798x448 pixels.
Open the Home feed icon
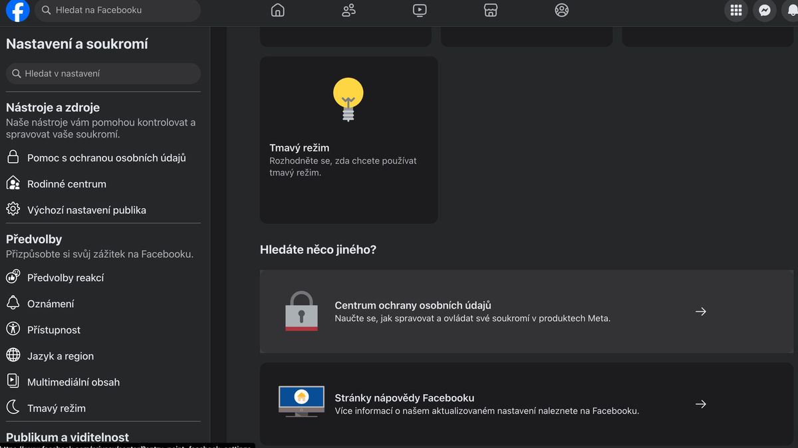278,10
